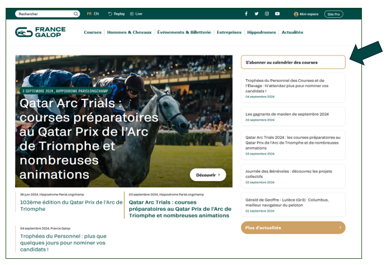Open Journée des Bénévoles news card
Screen dimensions: 386x265
click(293, 176)
